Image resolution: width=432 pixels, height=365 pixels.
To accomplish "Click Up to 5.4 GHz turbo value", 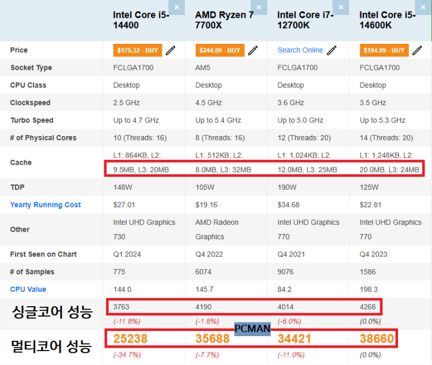I will click(x=218, y=121).
